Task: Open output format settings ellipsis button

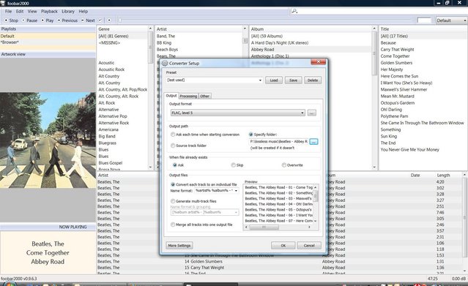Action: click(x=311, y=113)
